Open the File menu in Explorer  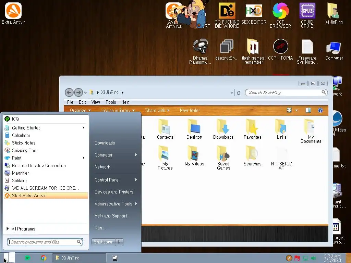(70, 102)
